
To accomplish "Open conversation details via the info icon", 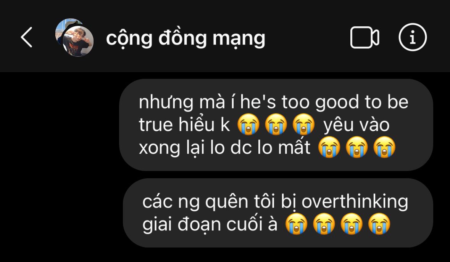I will coord(412,37).
